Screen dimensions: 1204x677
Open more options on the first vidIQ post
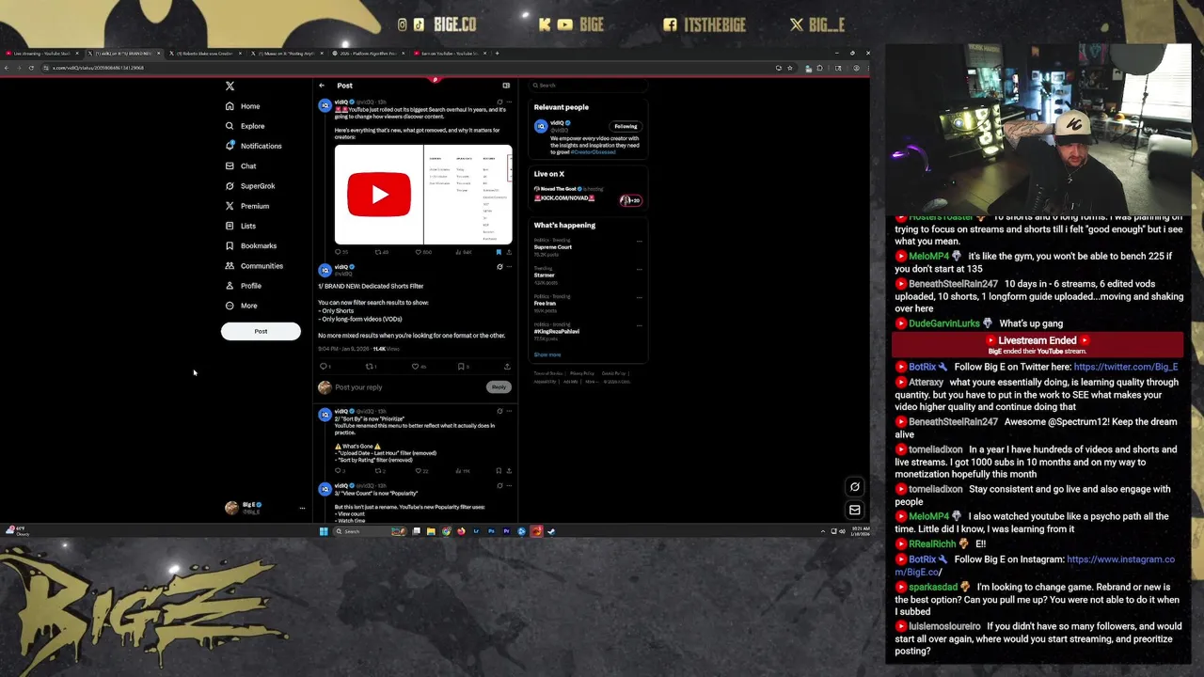tap(509, 102)
